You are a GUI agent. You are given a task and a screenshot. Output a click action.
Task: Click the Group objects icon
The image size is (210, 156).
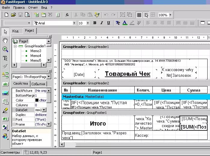123,15
